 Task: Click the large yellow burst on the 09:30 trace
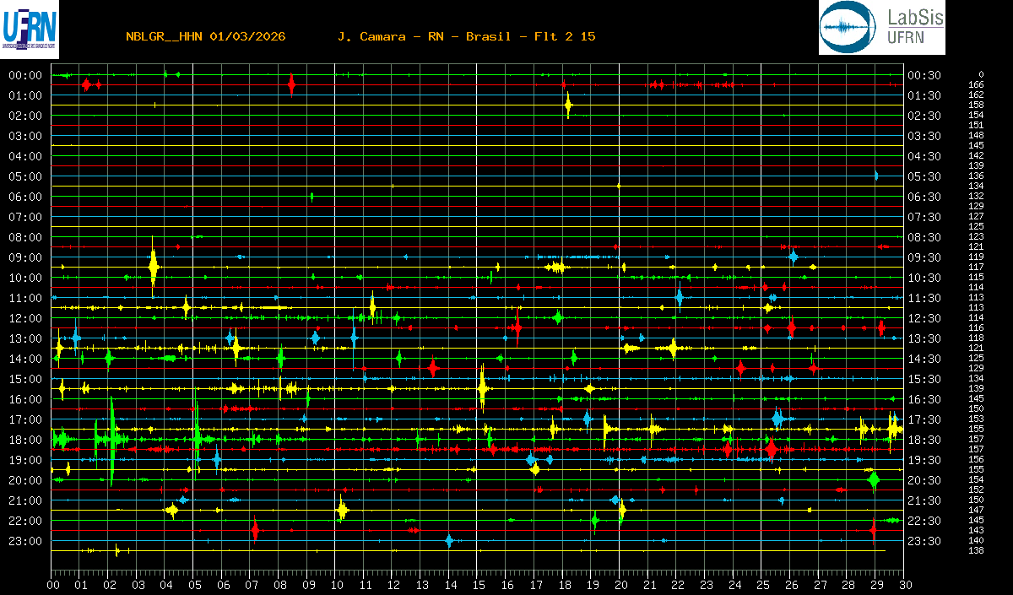click(153, 267)
